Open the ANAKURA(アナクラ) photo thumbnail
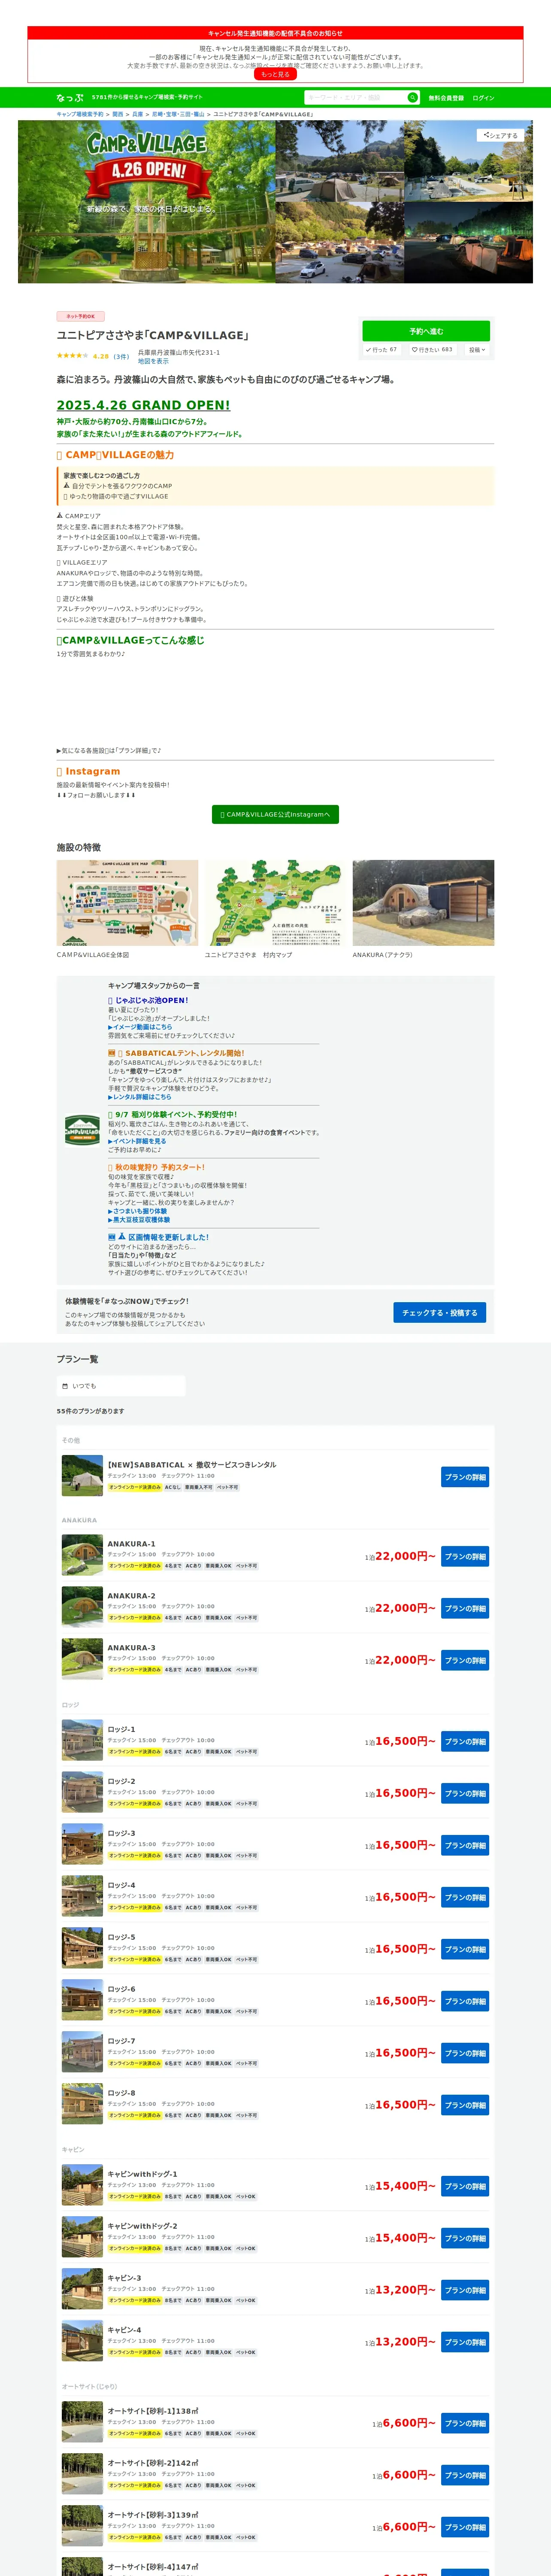 [423, 903]
